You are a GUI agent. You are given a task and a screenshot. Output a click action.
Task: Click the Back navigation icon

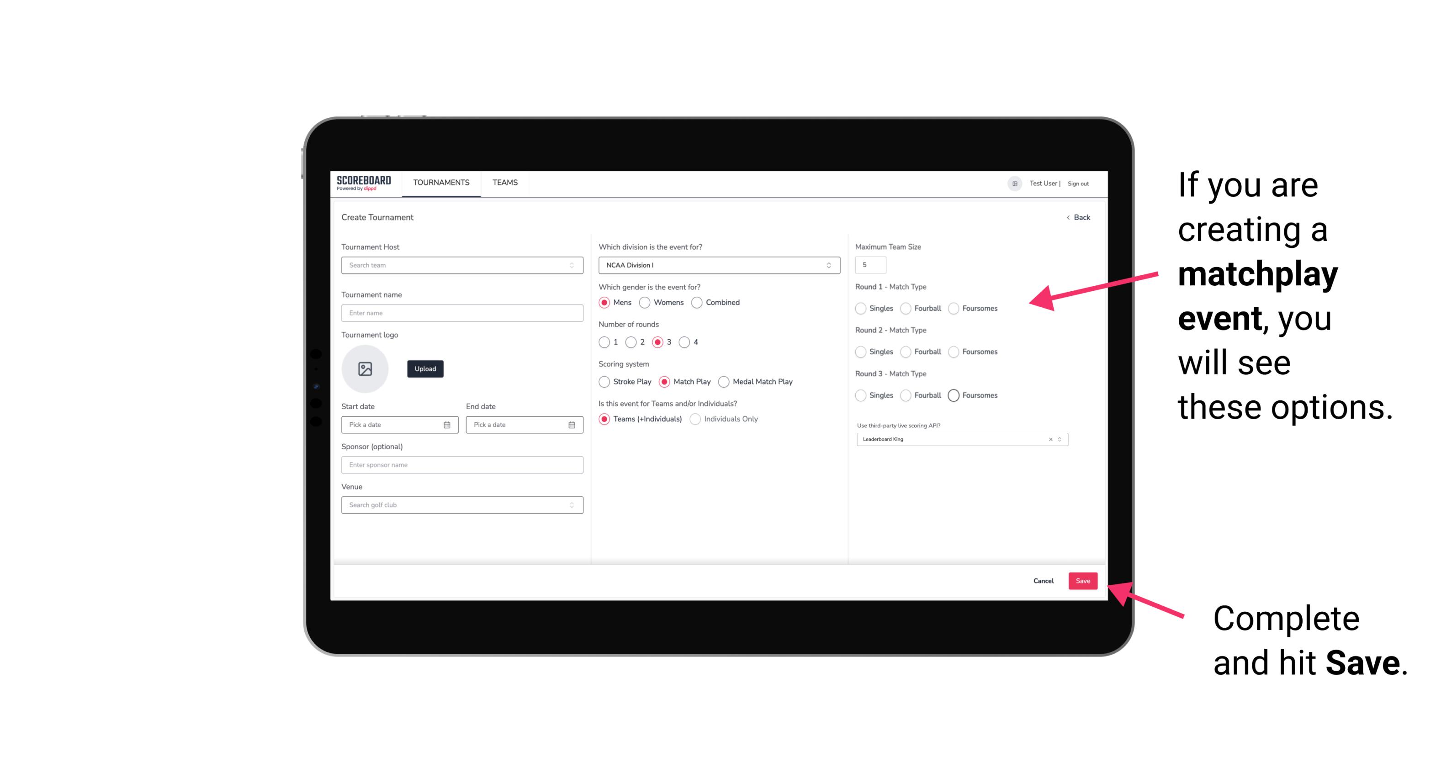point(1068,218)
